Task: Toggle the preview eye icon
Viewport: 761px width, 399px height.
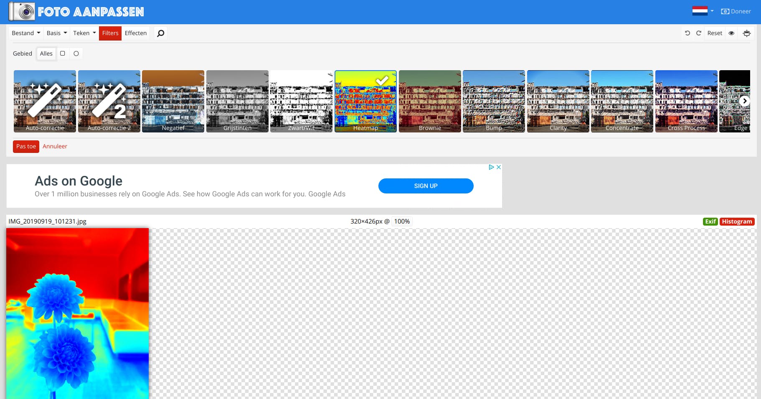Action: 731,33
